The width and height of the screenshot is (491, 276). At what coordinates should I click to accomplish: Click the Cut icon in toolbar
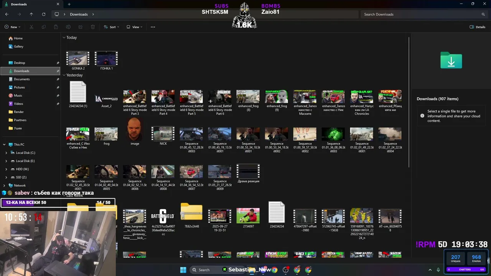pyautogui.click(x=31, y=27)
